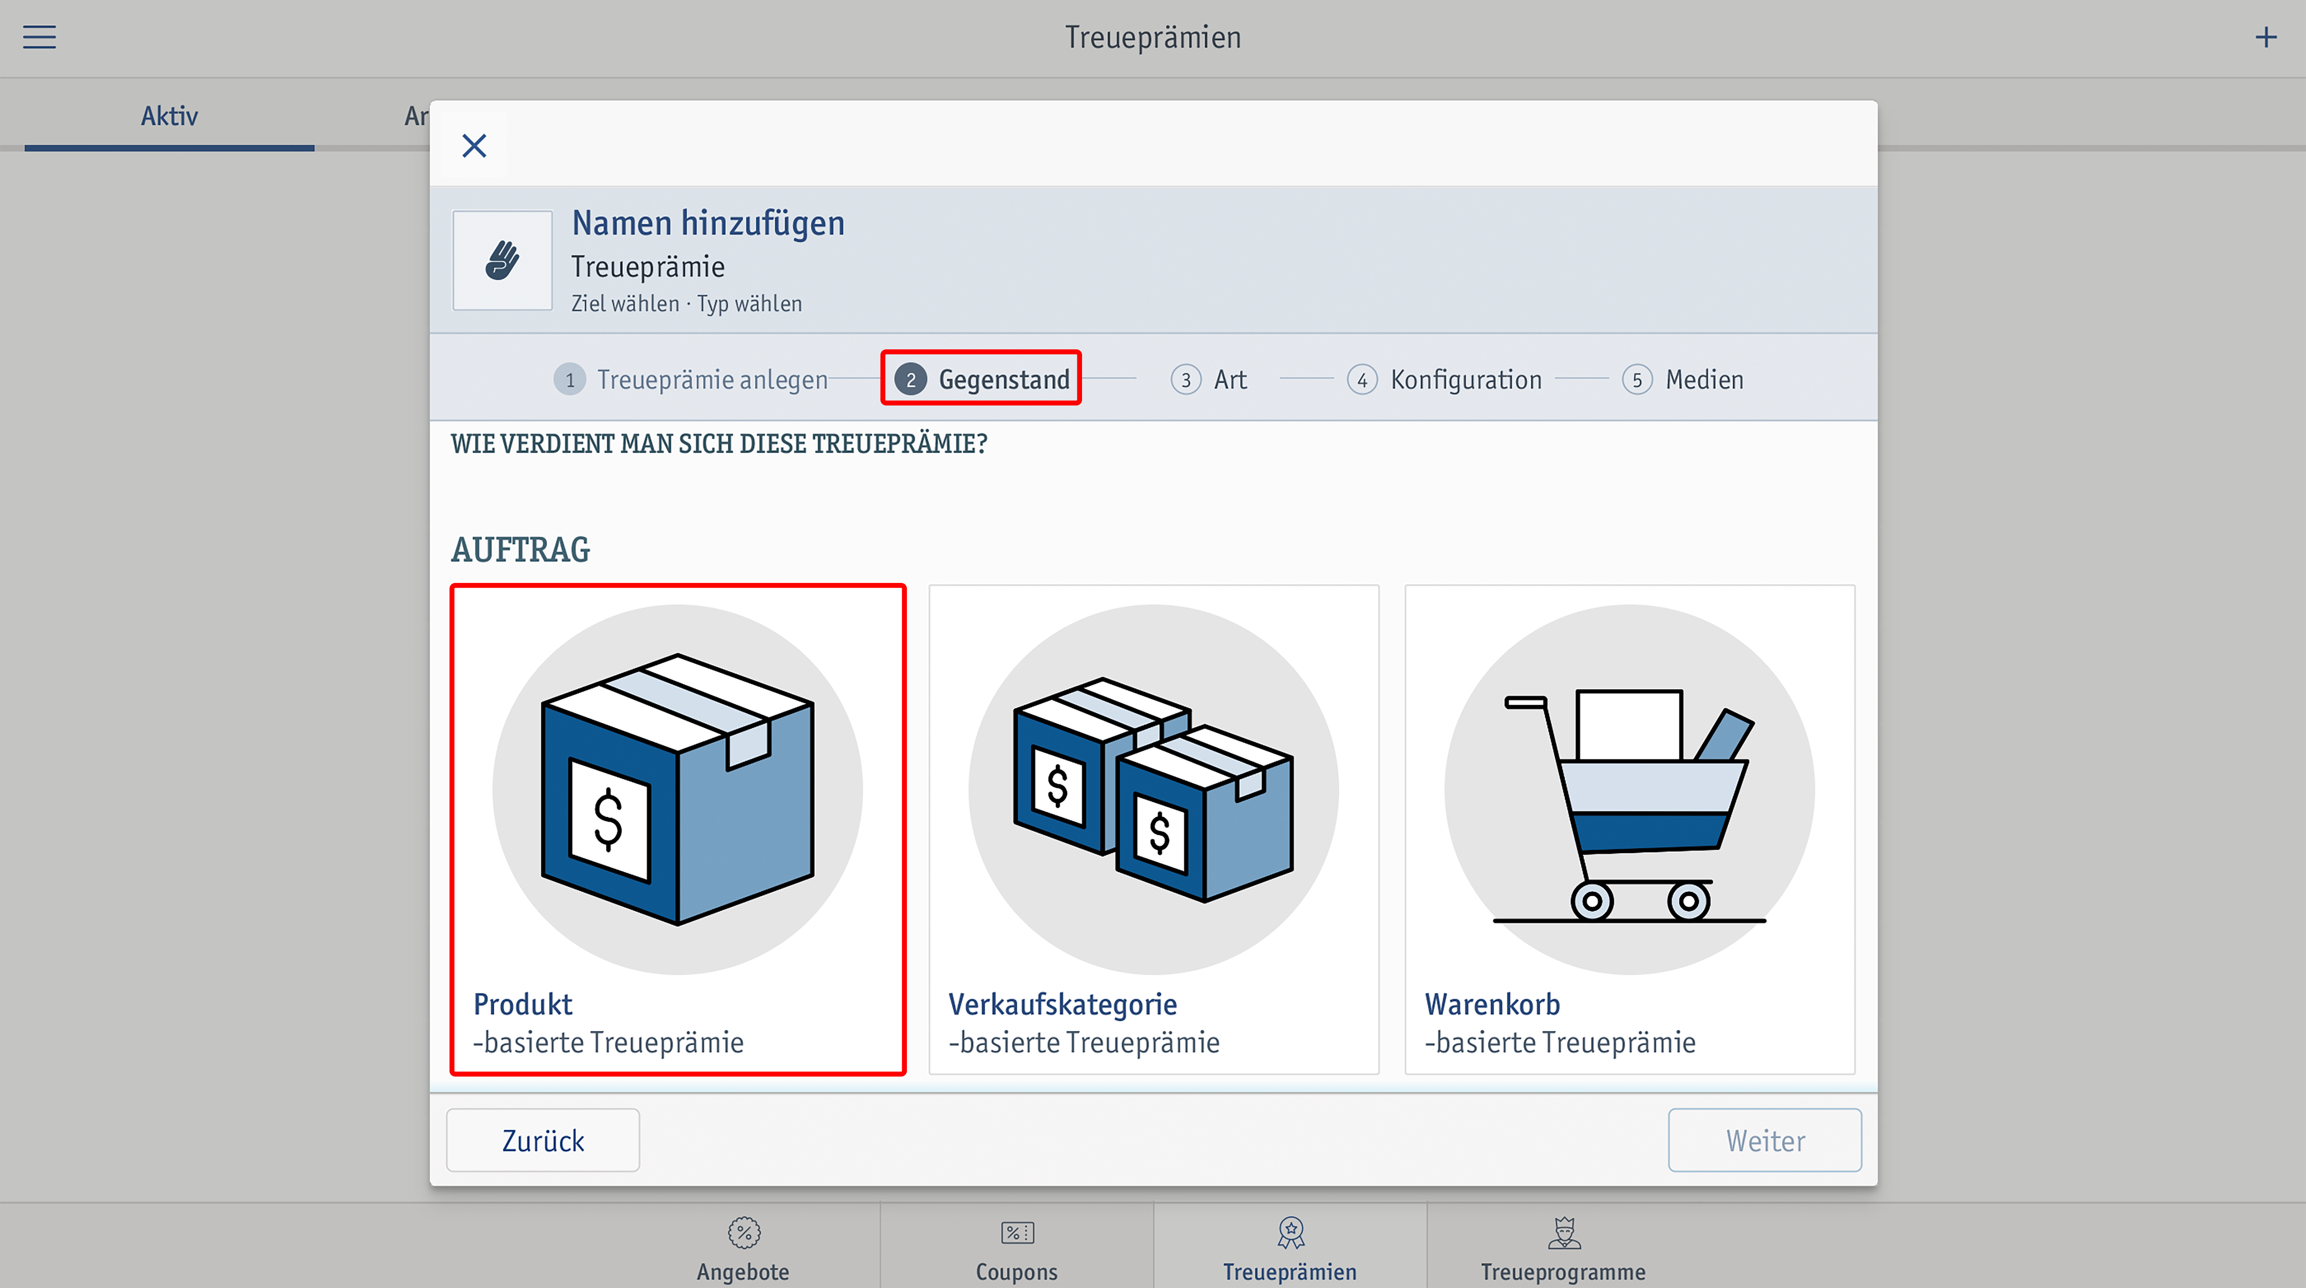Open step 5 Medien
Image resolution: width=2306 pixels, height=1288 pixels.
tap(1683, 379)
